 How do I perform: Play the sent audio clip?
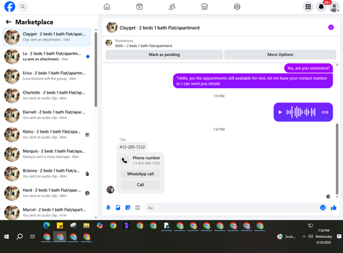click(280, 112)
